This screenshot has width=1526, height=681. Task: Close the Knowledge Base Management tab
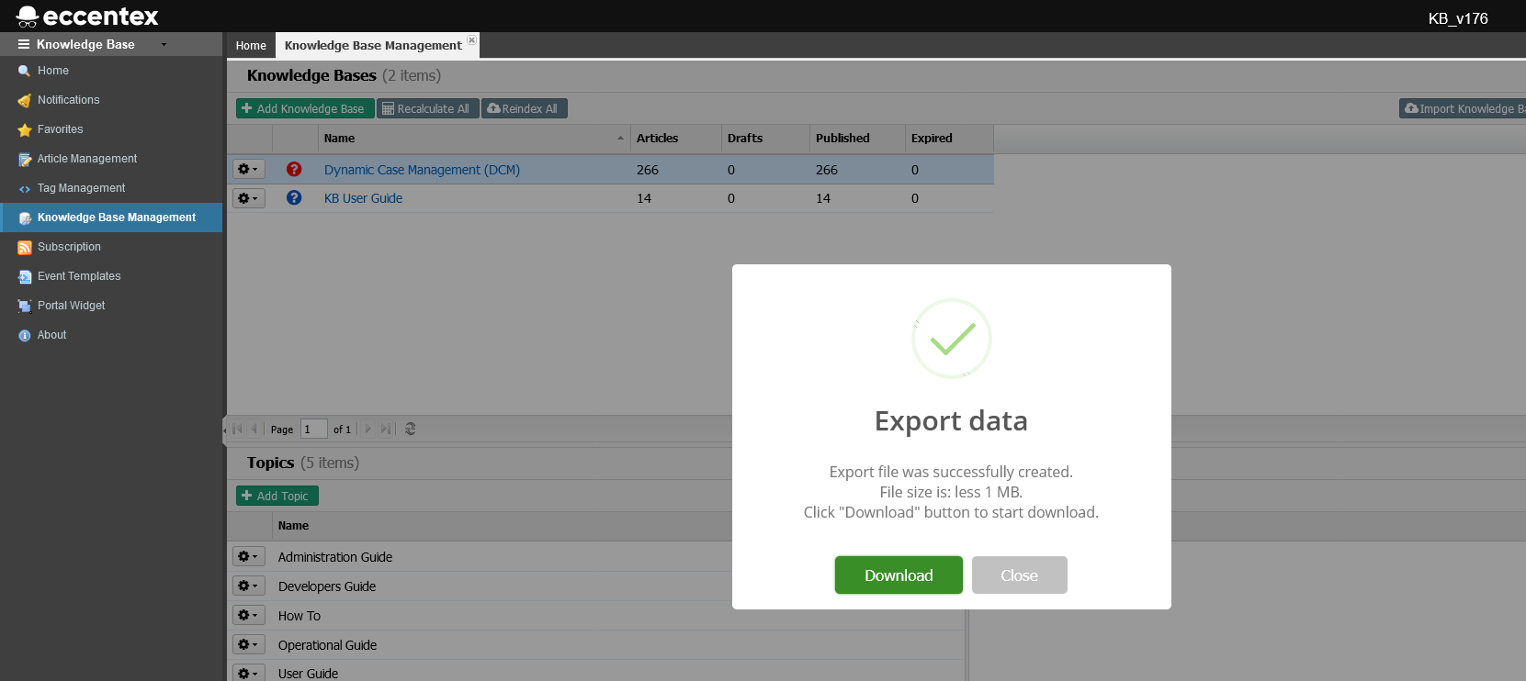pos(471,39)
